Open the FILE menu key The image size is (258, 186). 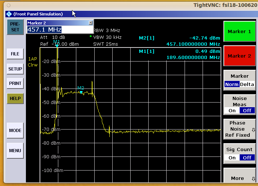15,54
